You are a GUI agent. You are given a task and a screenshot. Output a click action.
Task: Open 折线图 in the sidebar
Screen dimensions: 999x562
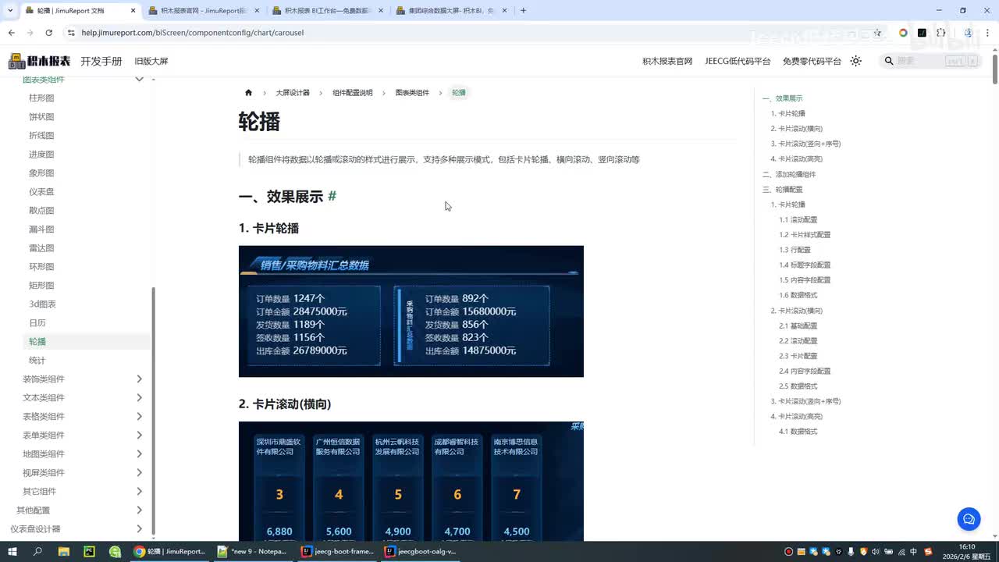tap(41, 135)
